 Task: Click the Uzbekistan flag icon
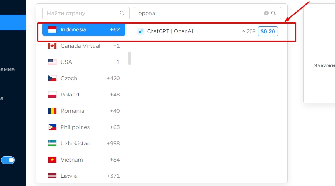52,143
